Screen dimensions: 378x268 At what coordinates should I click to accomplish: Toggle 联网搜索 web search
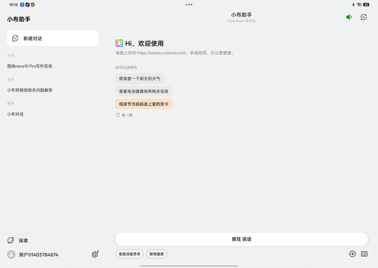(x=157, y=254)
